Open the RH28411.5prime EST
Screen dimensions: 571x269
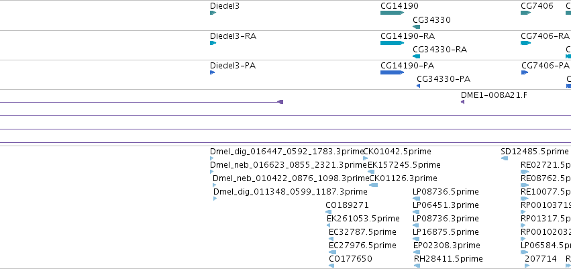pos(448,259)
